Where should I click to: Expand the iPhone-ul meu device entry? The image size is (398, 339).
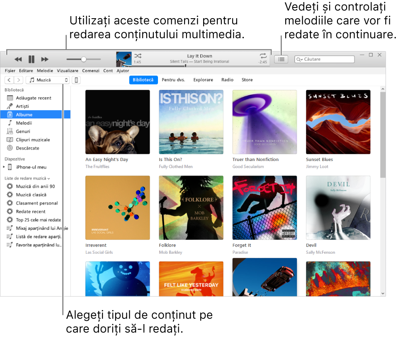pos(4,167)
